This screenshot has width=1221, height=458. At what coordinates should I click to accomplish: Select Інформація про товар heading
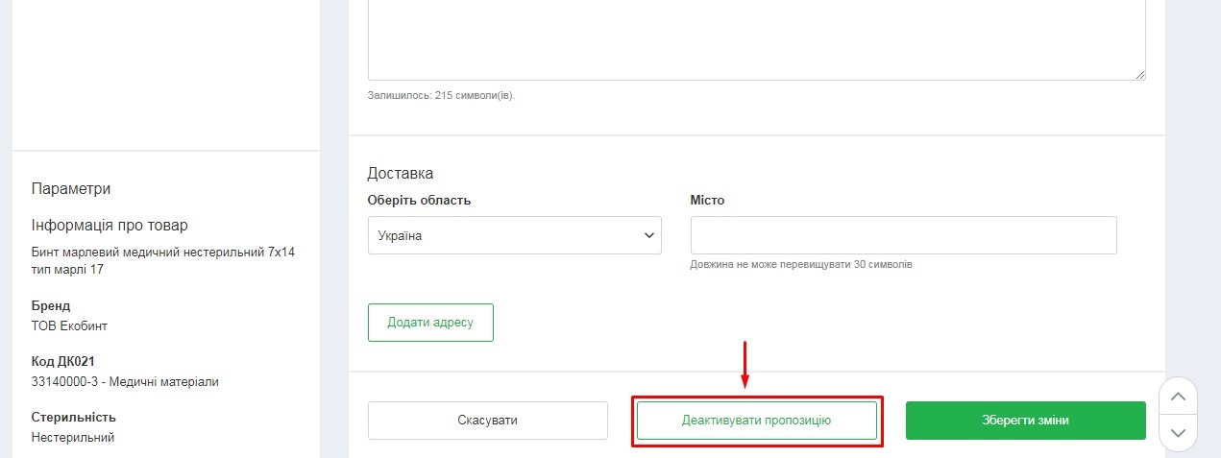coord(110,226)
